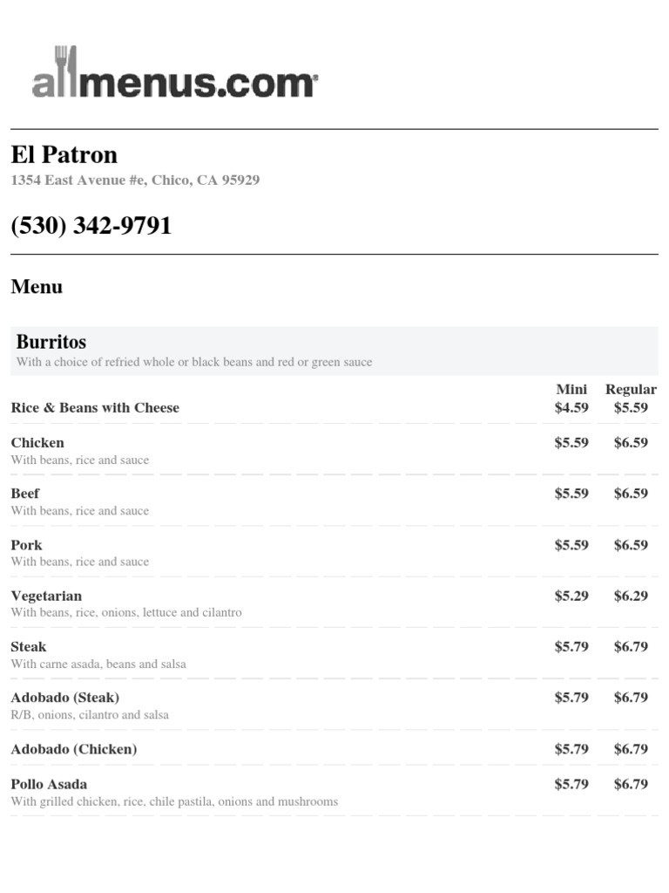Select the Burritos section header

(51, 342)
